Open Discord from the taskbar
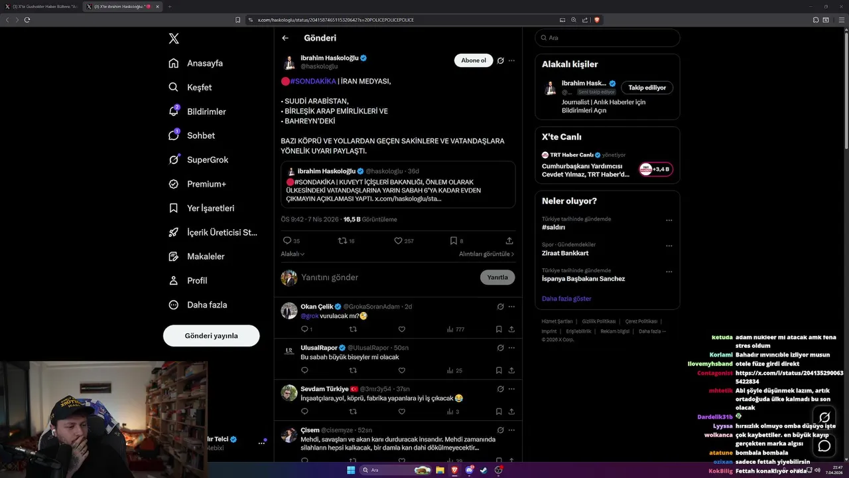This screenshot has height=478, width=849. tap(470, 470)
